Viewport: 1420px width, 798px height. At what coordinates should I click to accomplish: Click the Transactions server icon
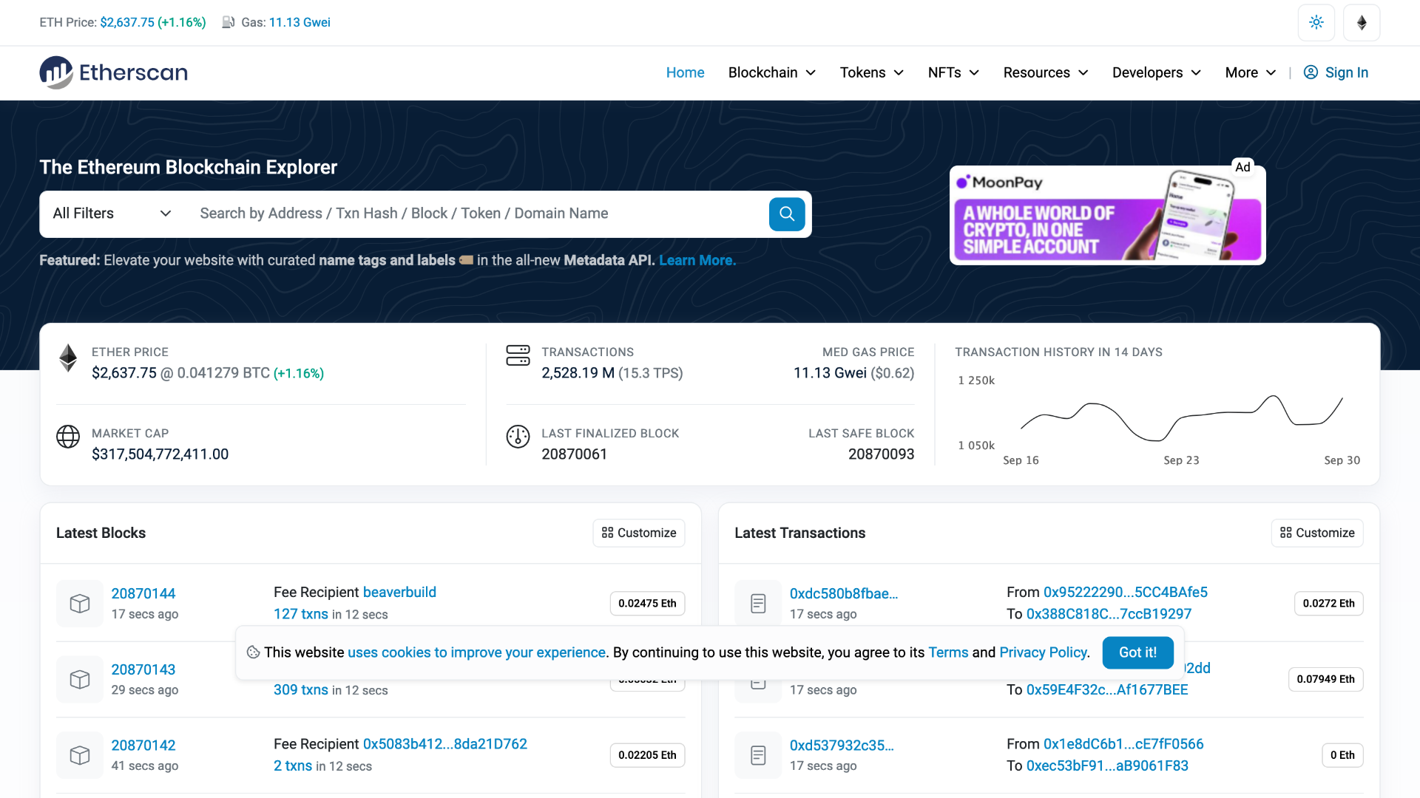point(518,355)
